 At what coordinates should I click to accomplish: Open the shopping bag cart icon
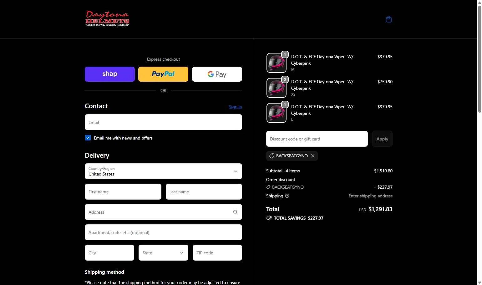tap(389, 19)
